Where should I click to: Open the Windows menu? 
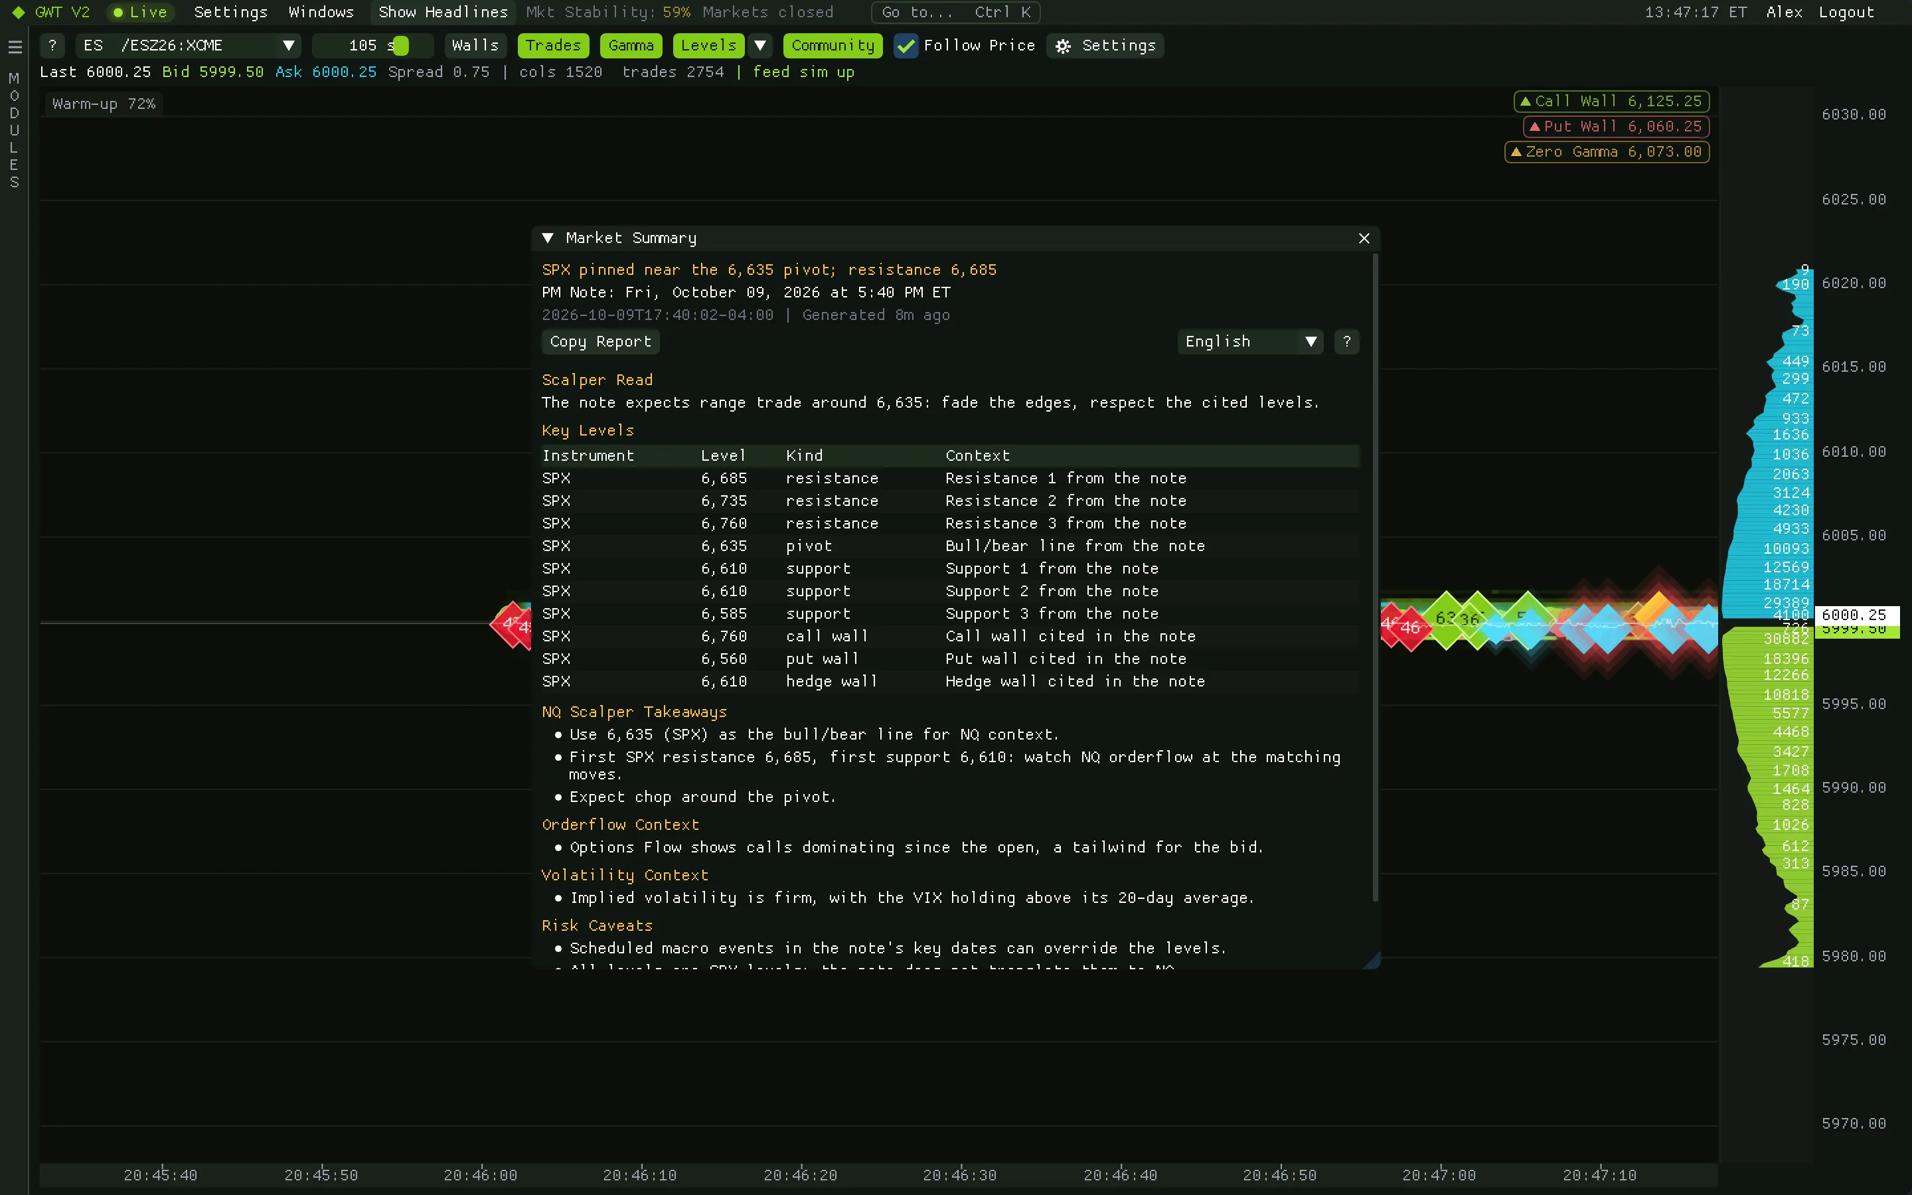coord(321,13)
